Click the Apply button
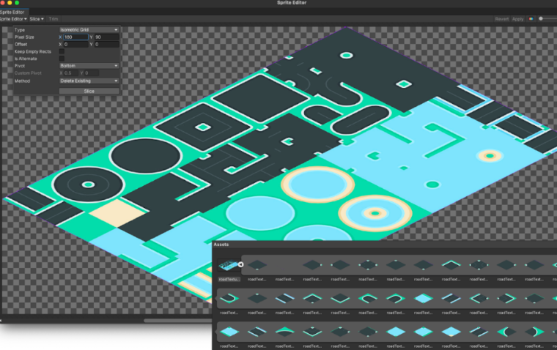This screenshot has width=557, height=350. click(517, 19)
